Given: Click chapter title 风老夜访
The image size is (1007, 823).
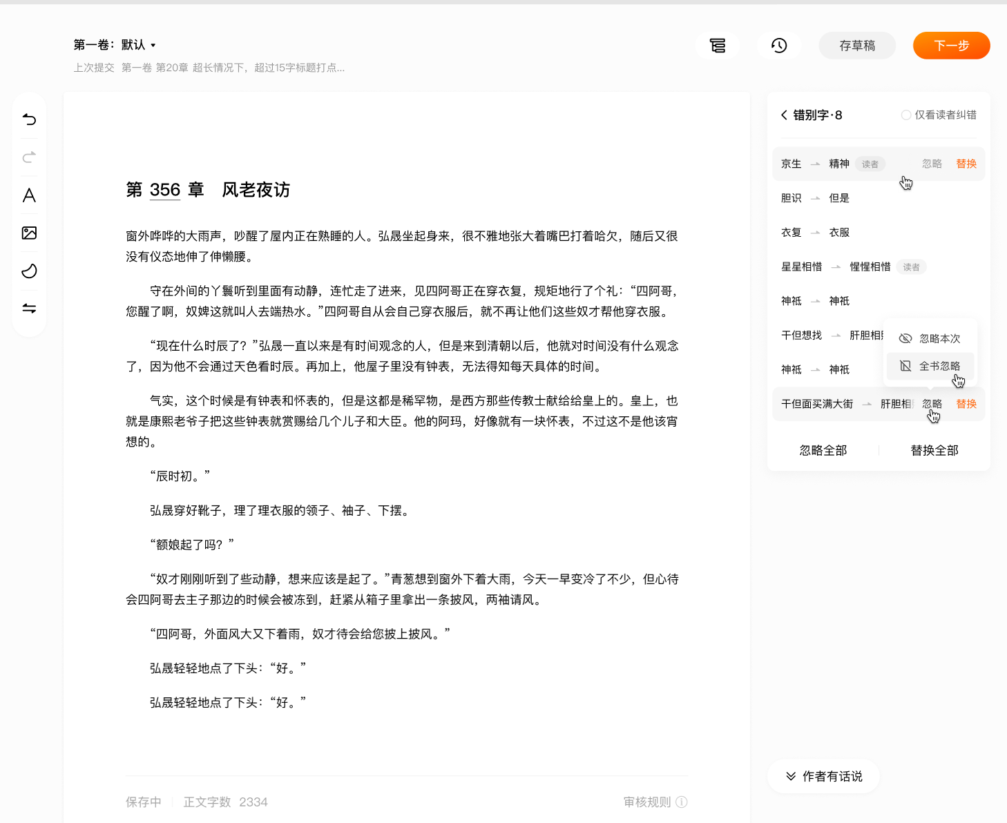Looking at the screenshot, I should tap(256, 190).
